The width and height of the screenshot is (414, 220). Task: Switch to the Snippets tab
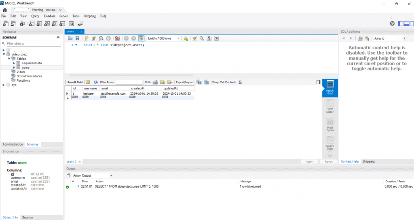pyautogui.click(x=369, y=161)
